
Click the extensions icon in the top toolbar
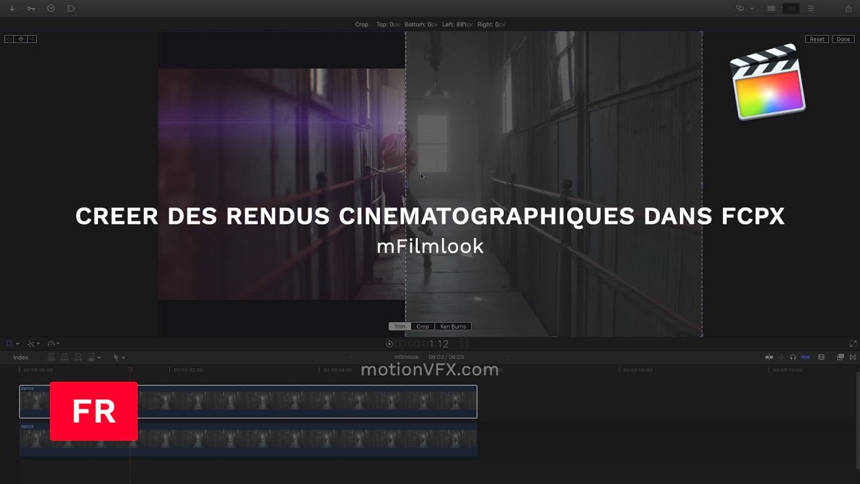(x=71, y=9)
